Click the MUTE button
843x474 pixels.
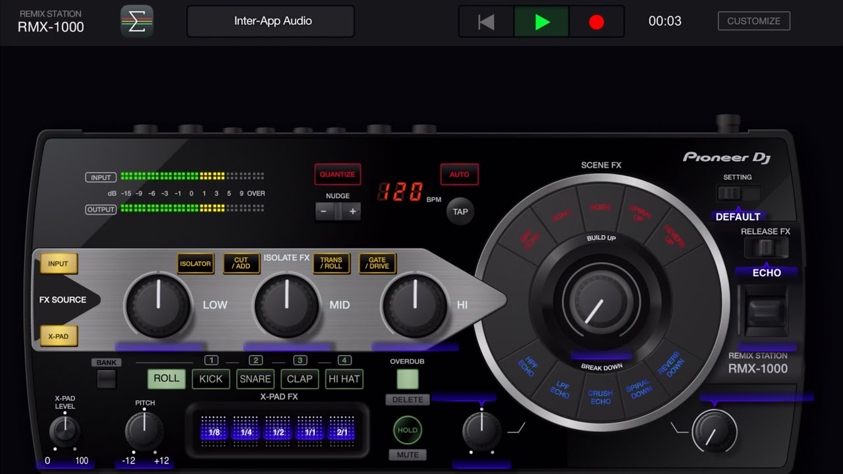(x=408, y=455)
